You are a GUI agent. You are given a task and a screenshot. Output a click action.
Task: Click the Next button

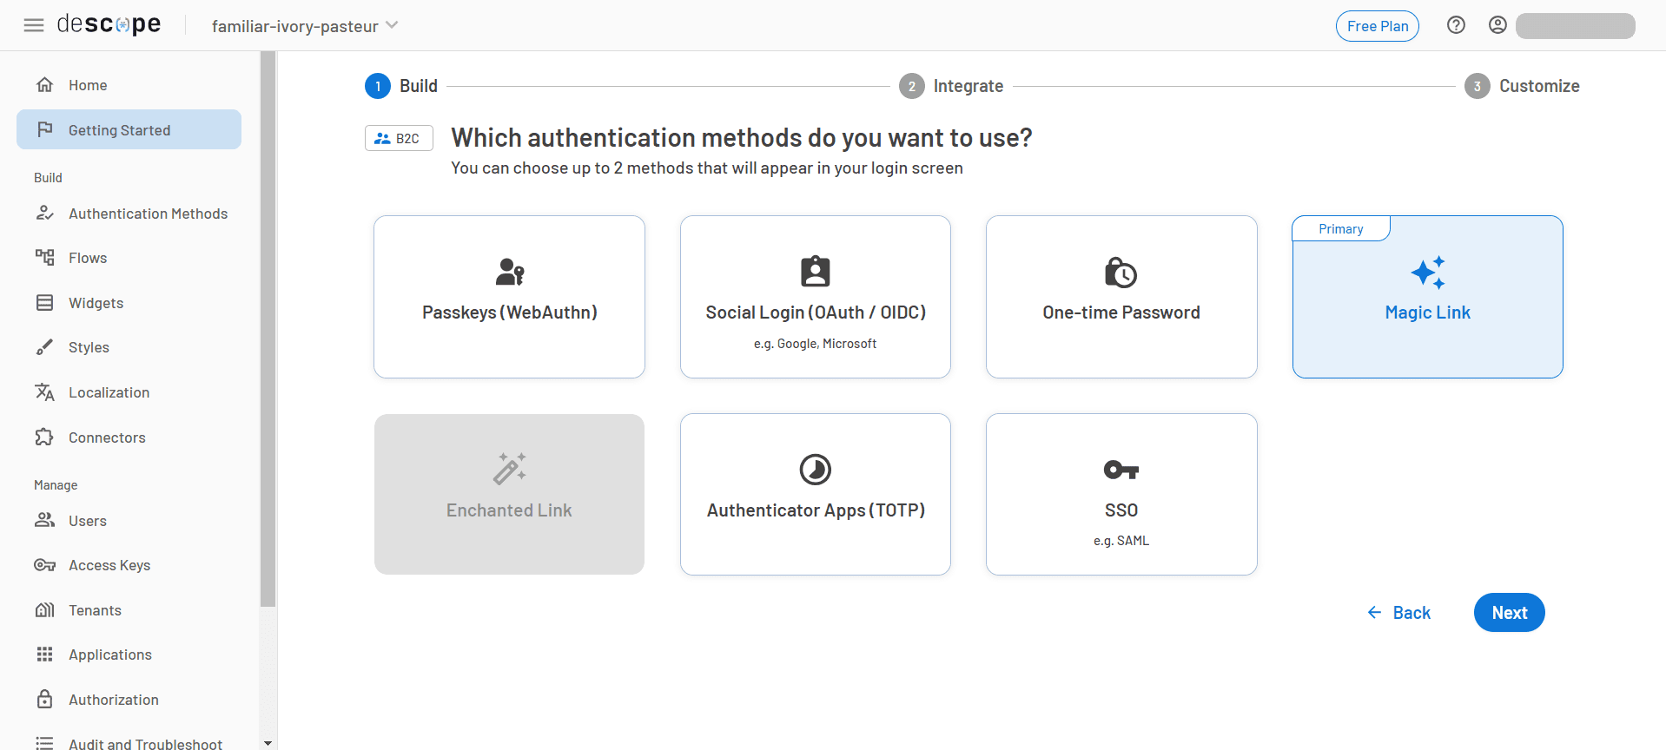pyautogui.click(x=1509, y=613)
